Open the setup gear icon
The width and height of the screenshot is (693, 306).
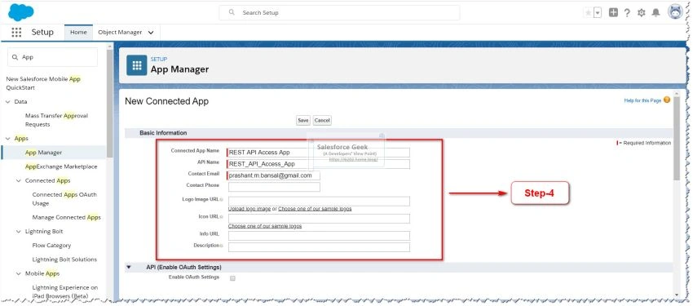coord(642,13)
